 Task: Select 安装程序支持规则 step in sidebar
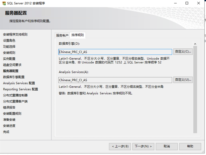click(x=15, y=35)
